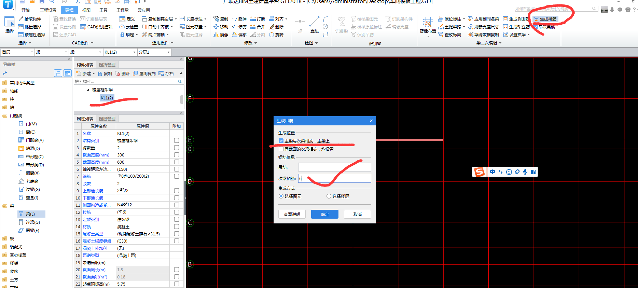Expand the 梁二次编辑 group dropdown
The width and height of the screenshot is (638, 288).
pyautogui.click(x=500, y=43)
